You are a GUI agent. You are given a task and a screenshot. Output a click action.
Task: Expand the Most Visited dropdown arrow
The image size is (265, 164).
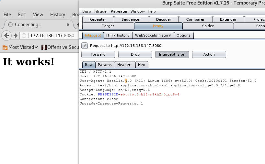36,48
